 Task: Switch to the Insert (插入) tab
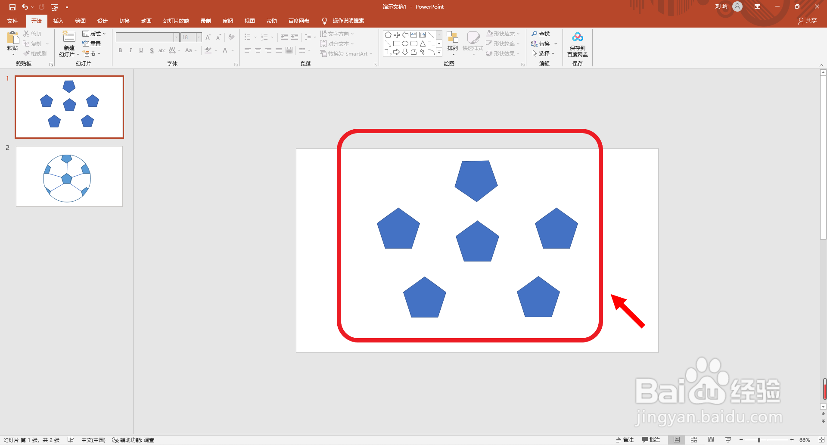(x=58, y=21)
